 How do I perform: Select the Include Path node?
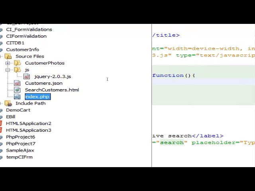pos(30,103)
